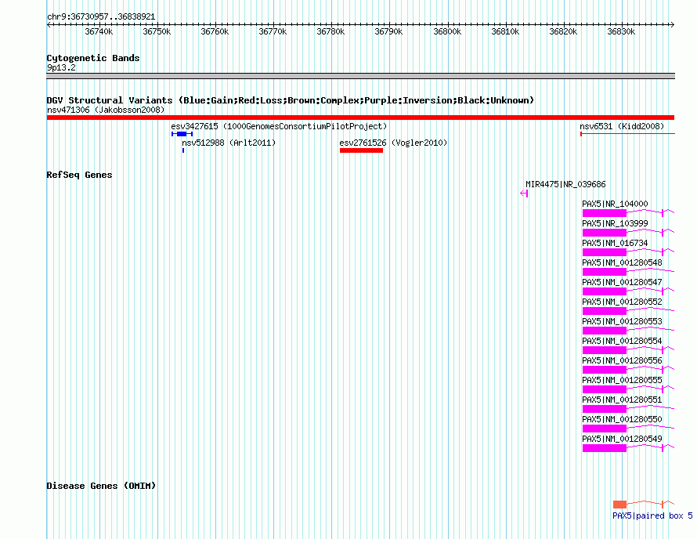
Task: Click the 36830k ruler position
Action: pos(621,31)
